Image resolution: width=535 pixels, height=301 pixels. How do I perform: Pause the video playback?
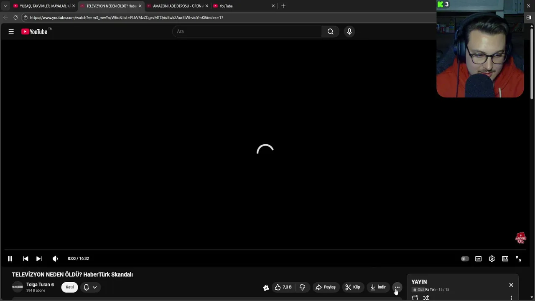(x=10, y=259)
